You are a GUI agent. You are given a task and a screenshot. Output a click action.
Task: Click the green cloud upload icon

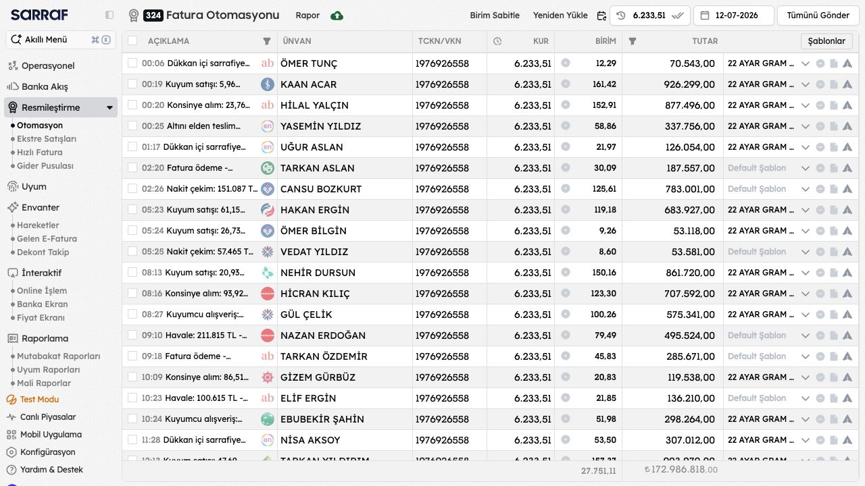click(x=337, y=16)
